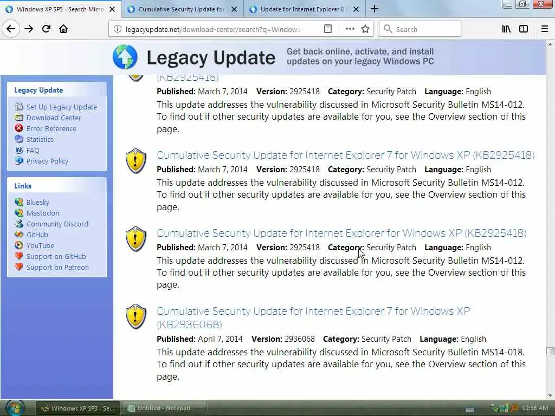555x416 pixels.
Task: Open the Windows Start orb
Action: (14, 408)
